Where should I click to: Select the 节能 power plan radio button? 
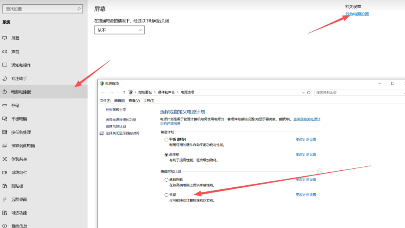(167, 195)
